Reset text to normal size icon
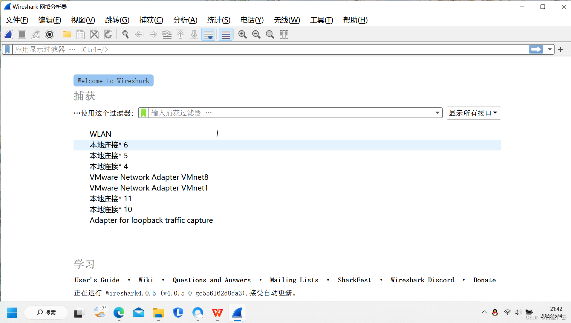The width and height of the screenshot is (571, 323). pyautogui.click(x=270, y=34)
